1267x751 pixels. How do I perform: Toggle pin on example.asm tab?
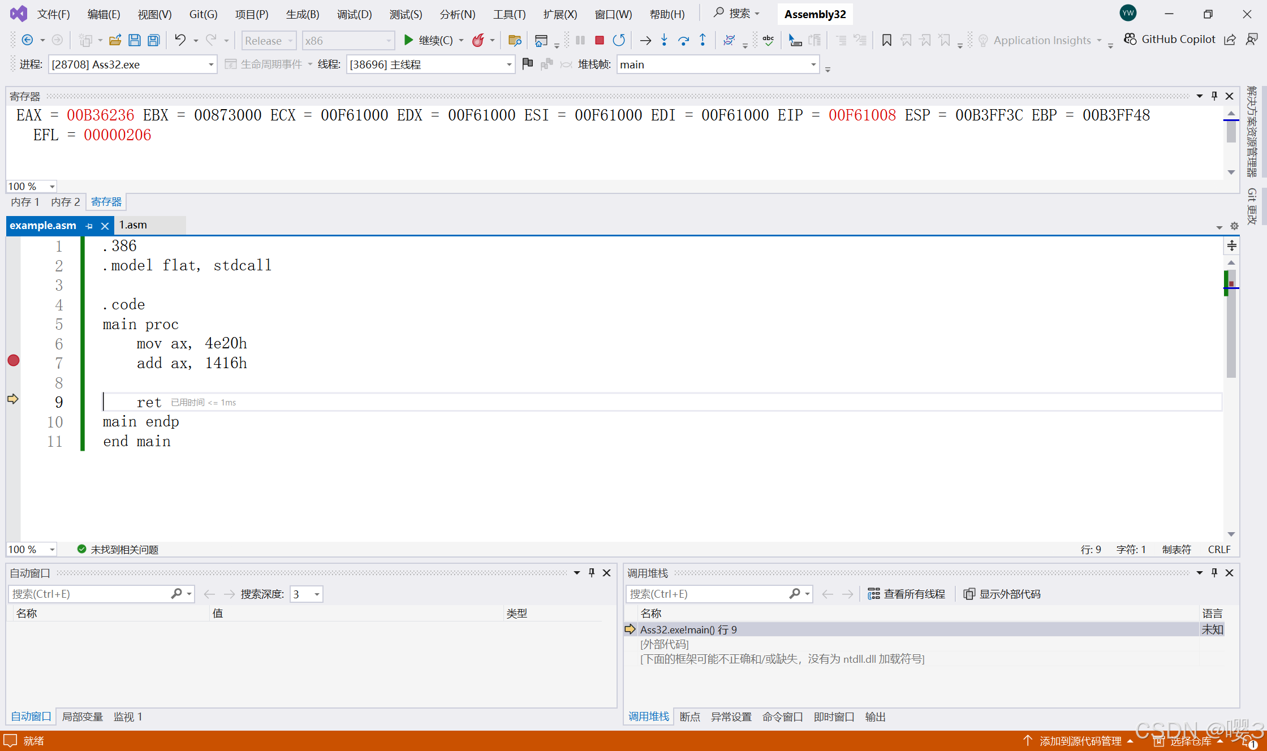pyautogui.click(x=89, y=226)
